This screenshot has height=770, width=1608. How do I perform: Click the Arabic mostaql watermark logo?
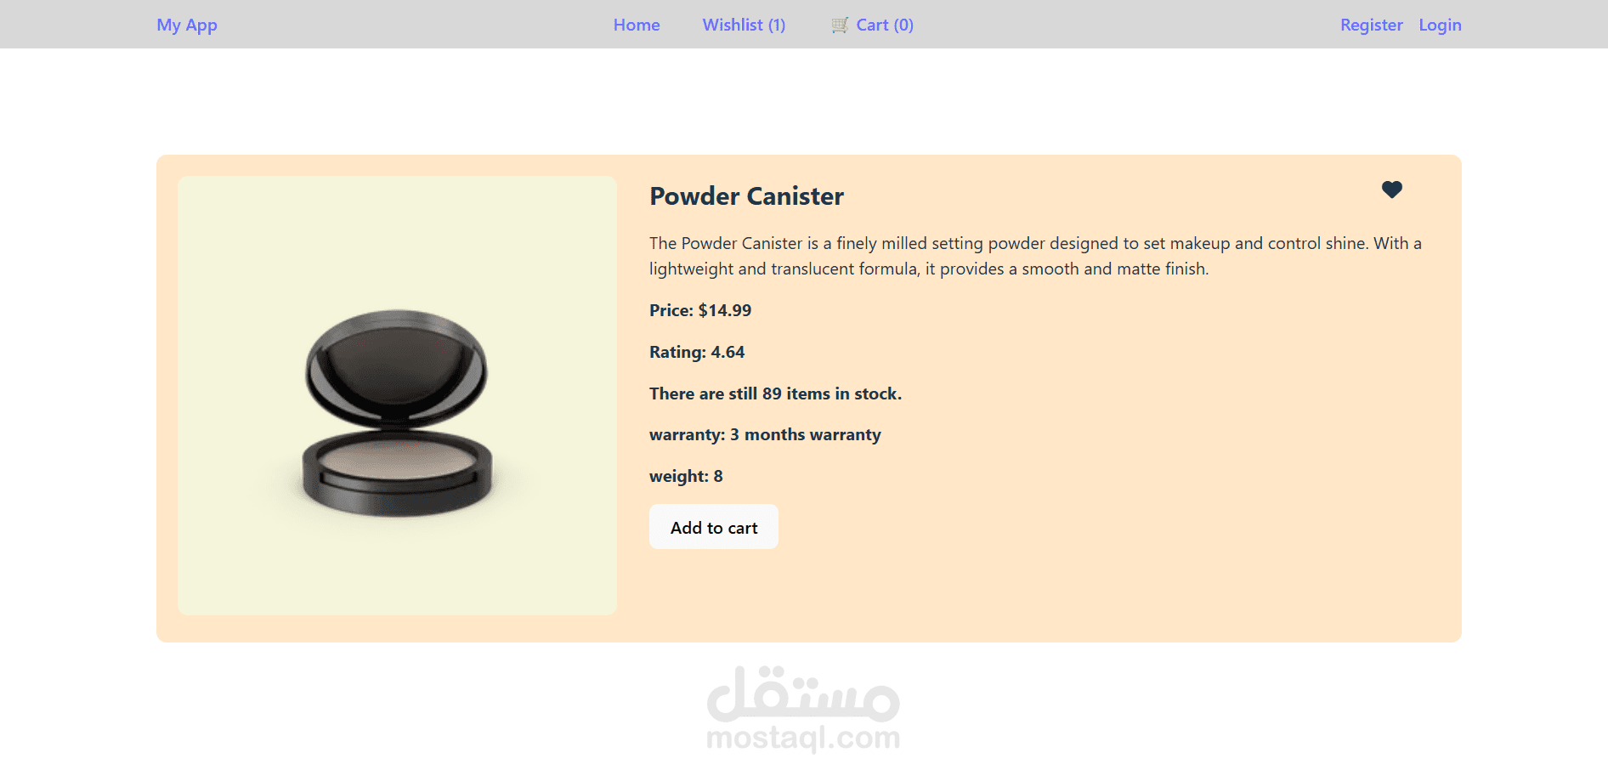(x=803, y=694)
